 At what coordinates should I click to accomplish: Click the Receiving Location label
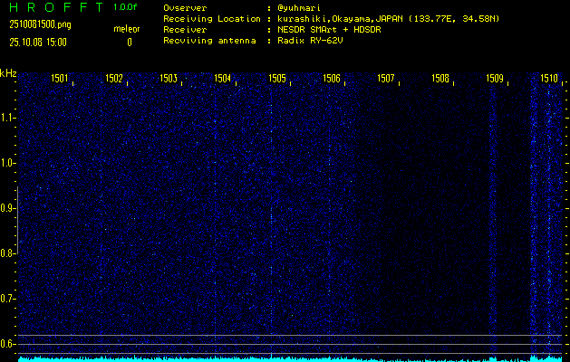click(212, 19)
